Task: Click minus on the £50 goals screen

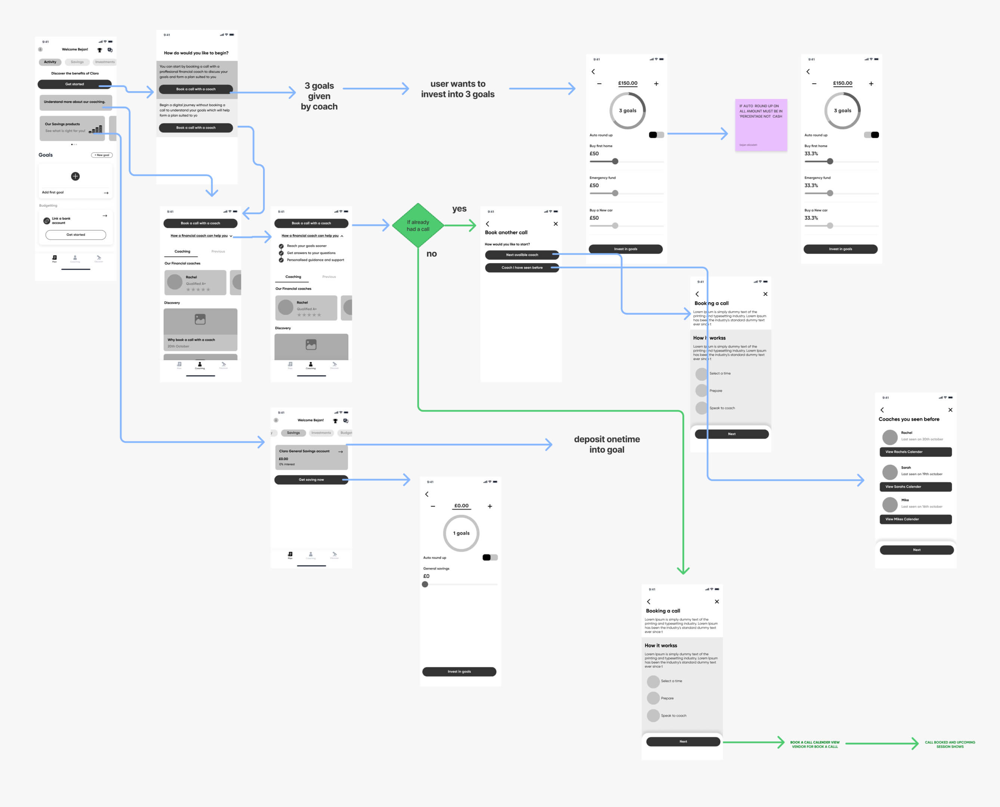Action: (599, 84)
